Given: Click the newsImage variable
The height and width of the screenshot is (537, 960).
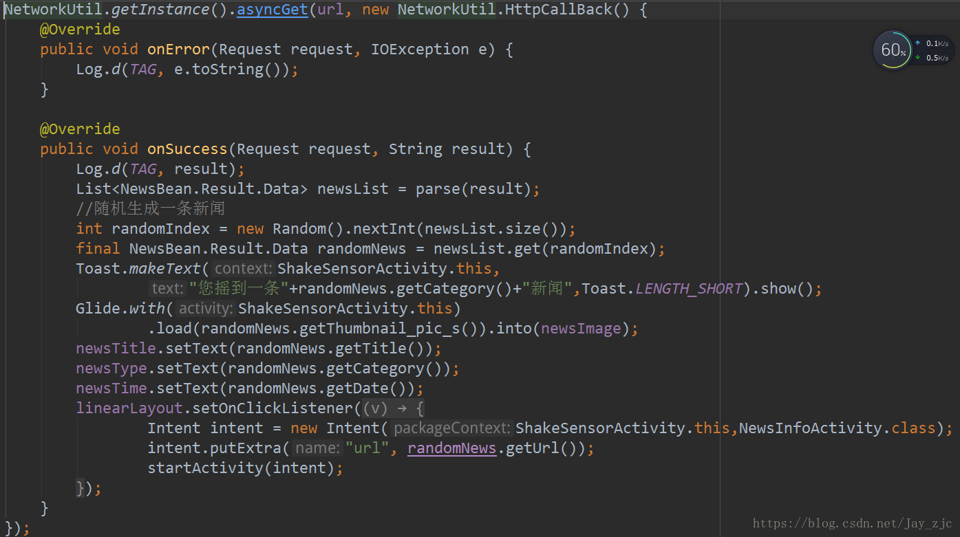Looking at the screenshot, I should pyautogui.click(x=581, y=329).
